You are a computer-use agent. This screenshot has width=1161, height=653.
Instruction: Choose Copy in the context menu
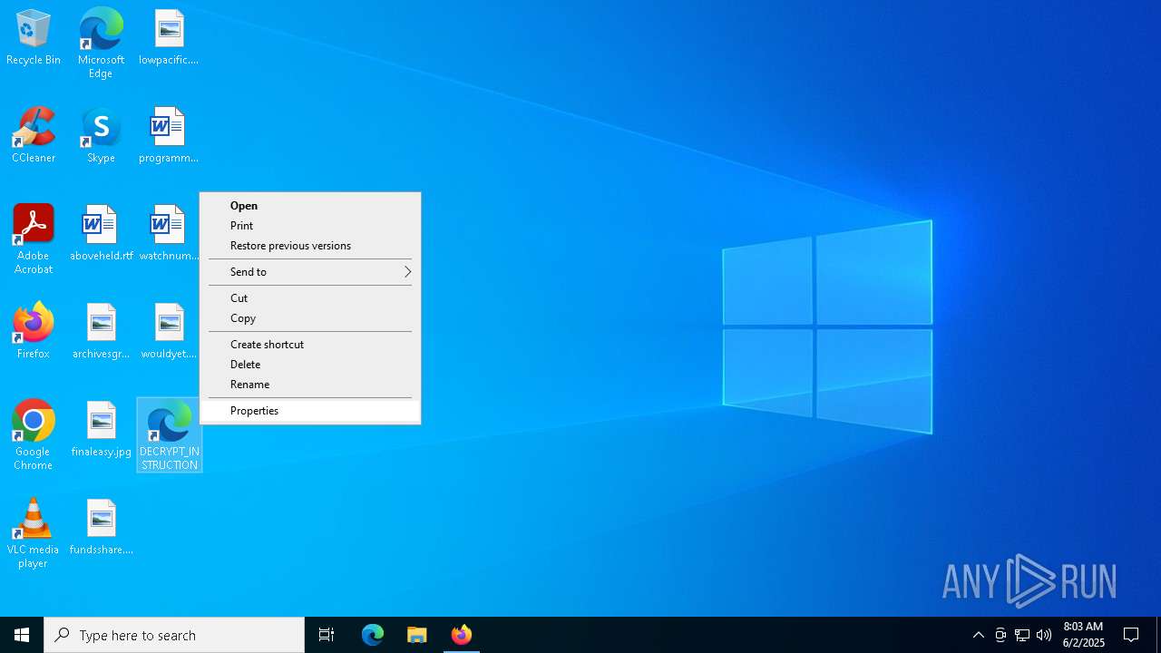pos(310,318)
